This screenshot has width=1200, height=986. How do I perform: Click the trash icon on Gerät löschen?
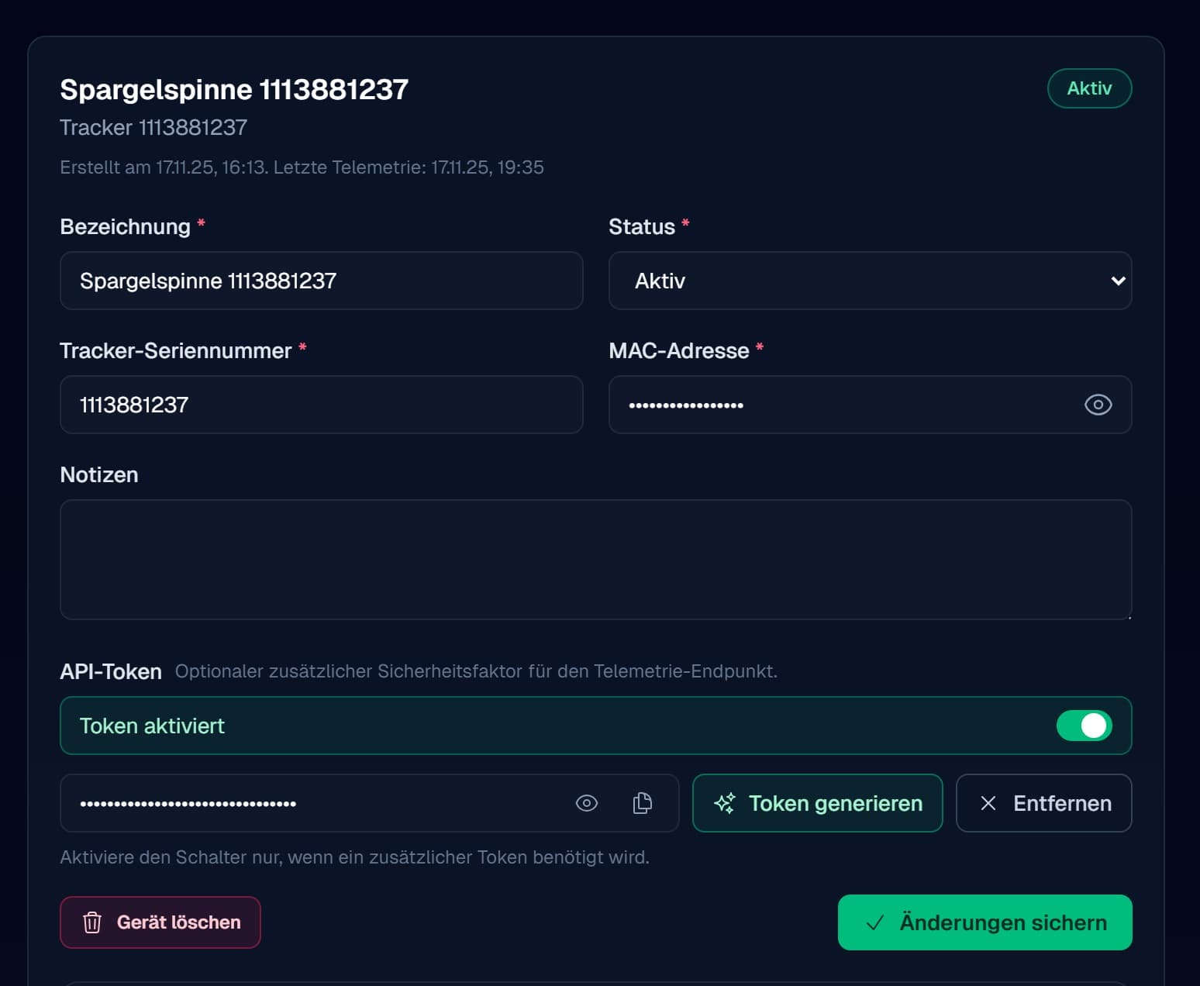(x=92, y=922)
